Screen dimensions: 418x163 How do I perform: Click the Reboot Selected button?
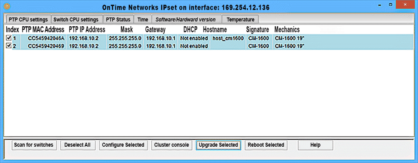(x=266, y=145)
